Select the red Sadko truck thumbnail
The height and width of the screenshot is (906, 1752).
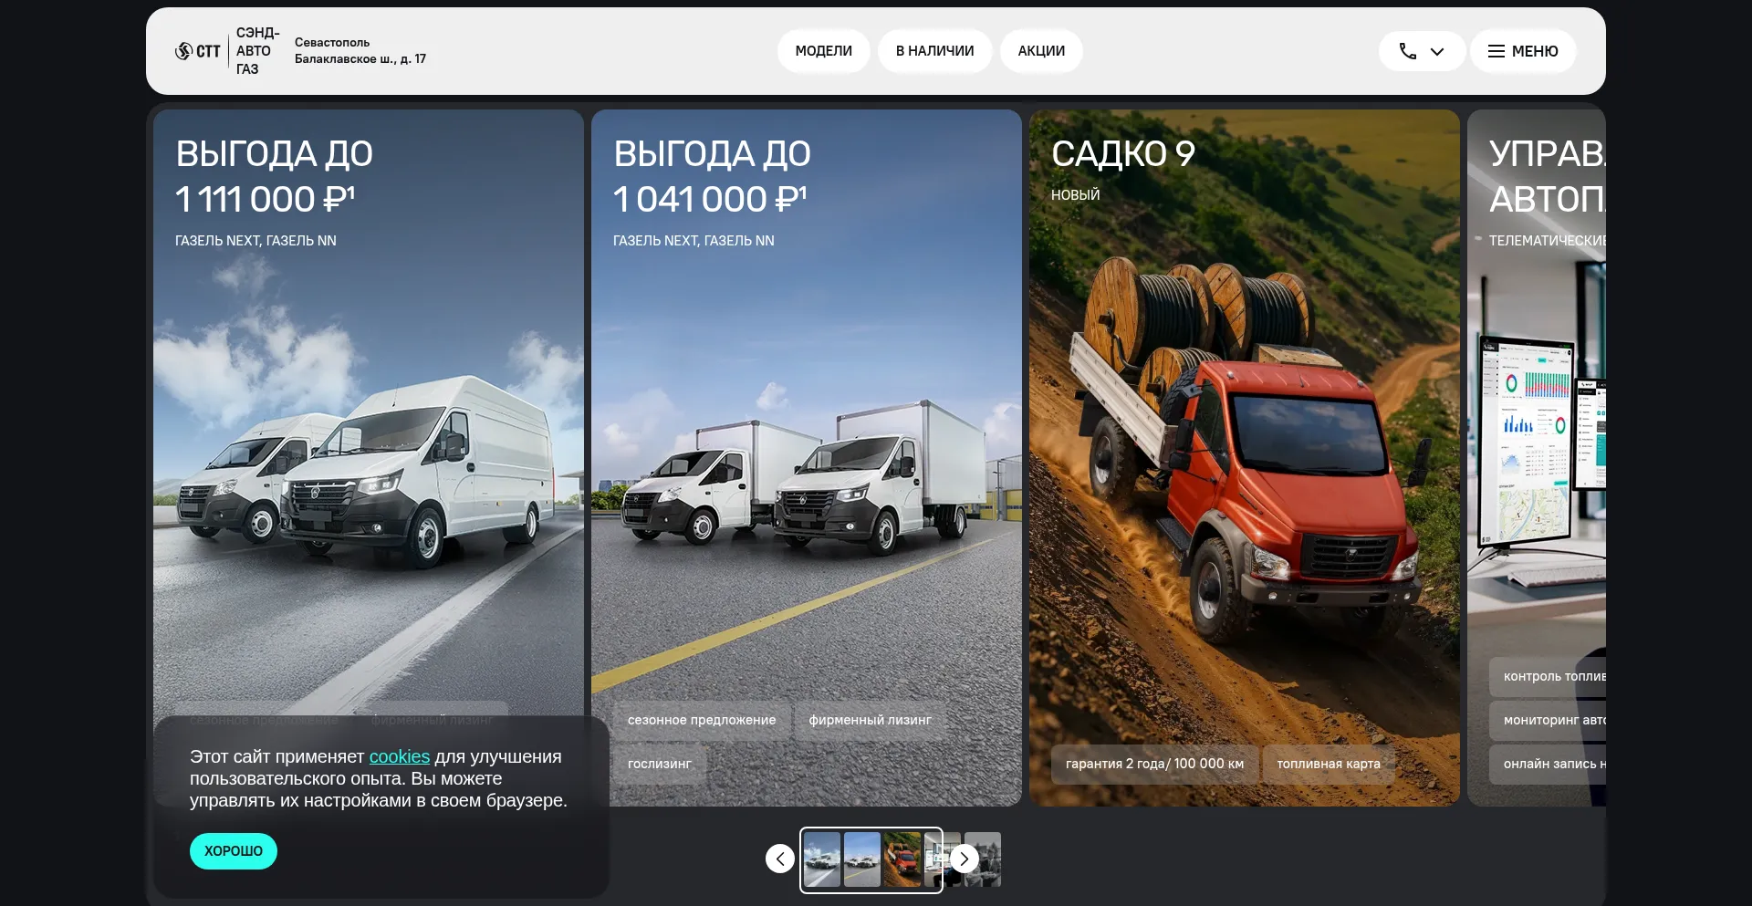click(x=902, y=859)
